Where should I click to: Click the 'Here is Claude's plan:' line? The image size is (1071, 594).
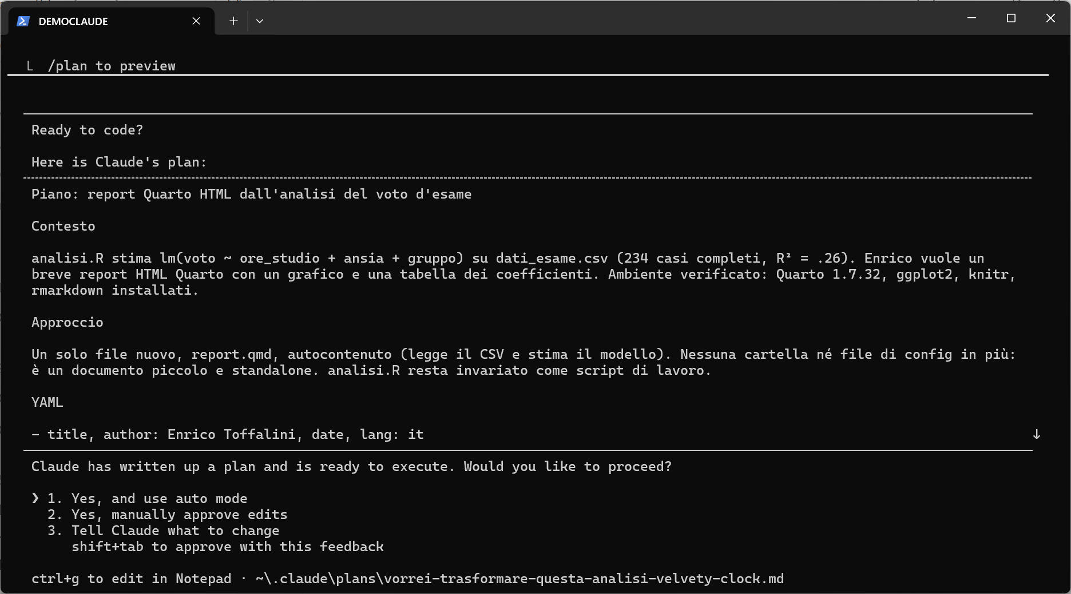119,162
